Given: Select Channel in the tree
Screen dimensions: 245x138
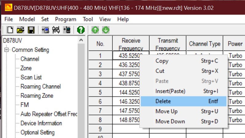Looking at the screenshot, I should pos(30,59).
